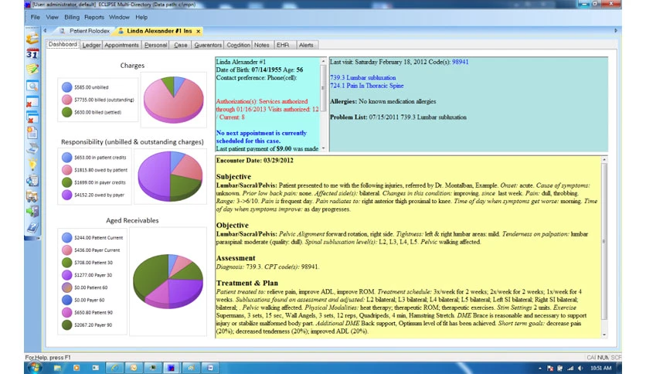
Task: Click the Responsibility pie chart
Action: [x=170, y=176]
